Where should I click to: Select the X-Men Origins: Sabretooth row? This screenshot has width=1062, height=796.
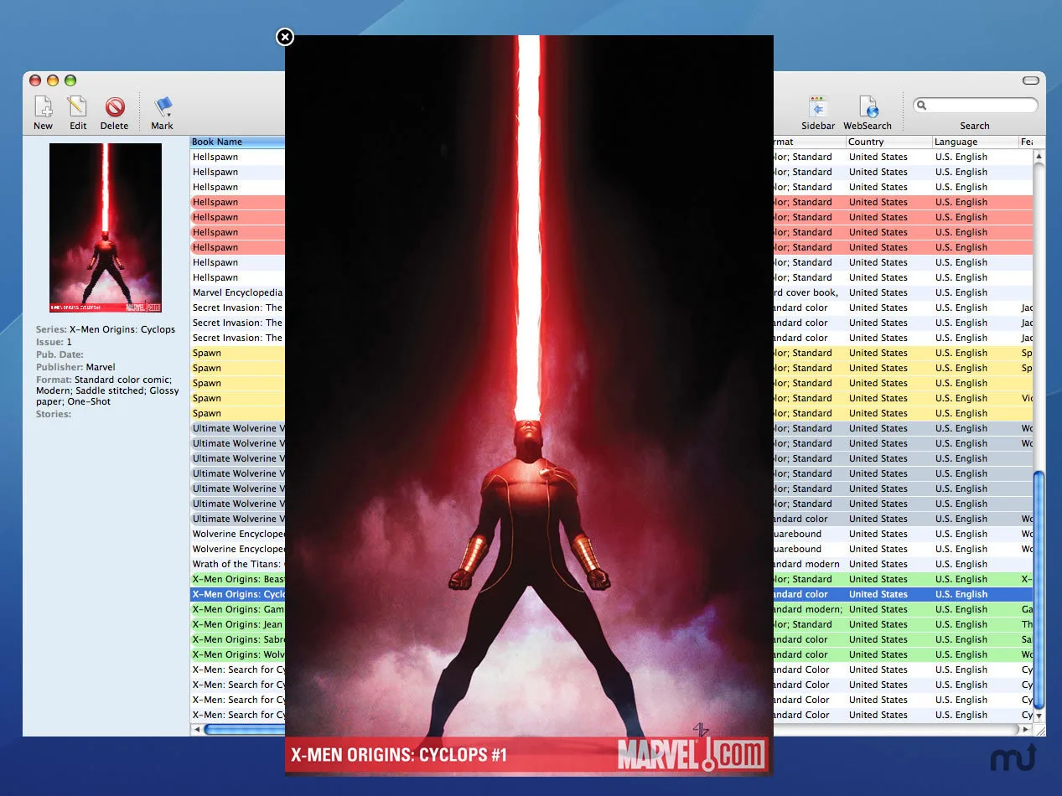(x=237, y=639)
